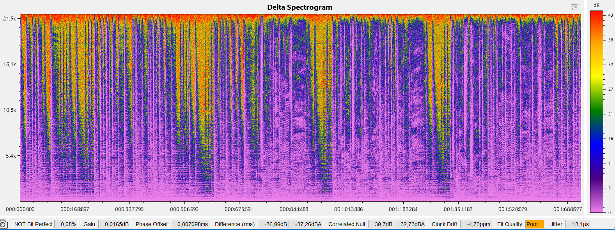Image resolution: width=615 pixels, height=230 pixels.
Task: Click the 001:182:284 time axis label
Action: 403,209
